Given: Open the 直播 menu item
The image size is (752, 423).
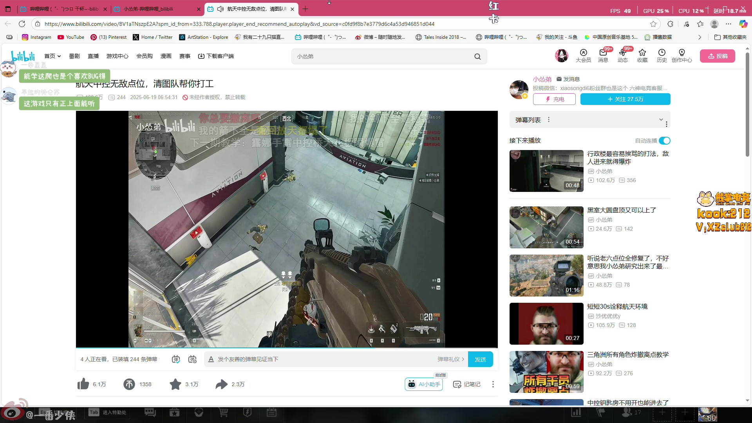Looking at the screenshot, I should pyautogui.click(x=93, y=56).
